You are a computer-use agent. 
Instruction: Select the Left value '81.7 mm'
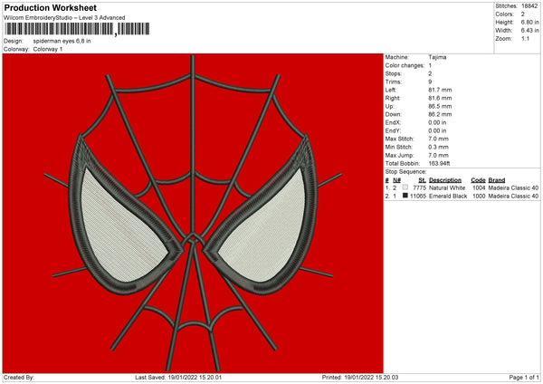coord(440,90)
